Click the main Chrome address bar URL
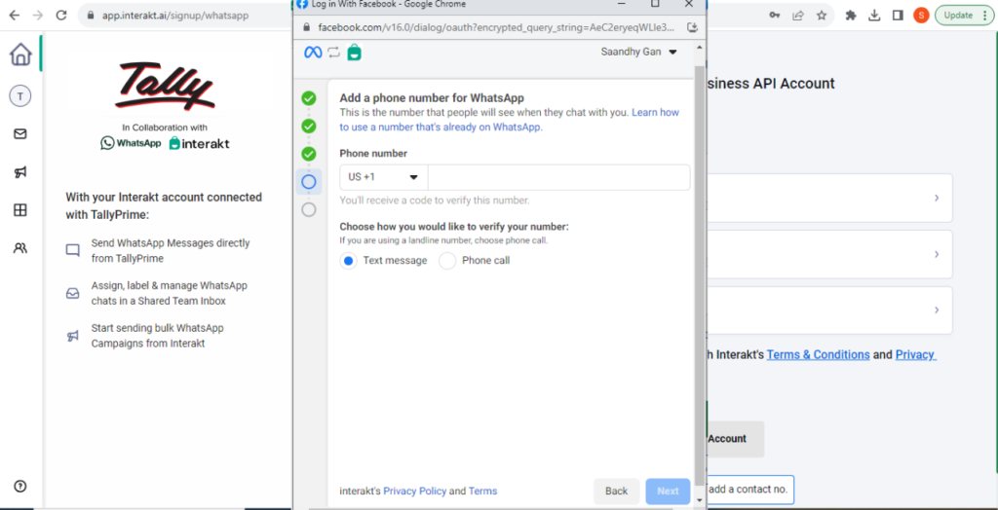The width and height of the screenshot is (998, 510). coord(175,16)
